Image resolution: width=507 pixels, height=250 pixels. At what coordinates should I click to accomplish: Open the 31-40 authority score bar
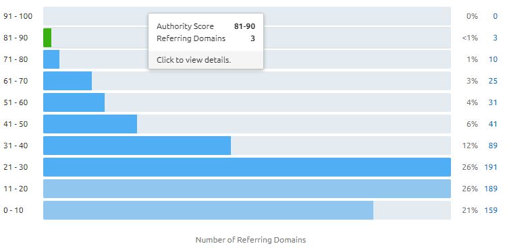[x=137, y=146]
